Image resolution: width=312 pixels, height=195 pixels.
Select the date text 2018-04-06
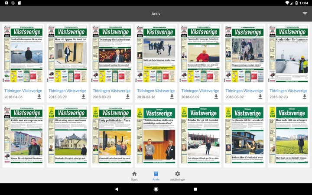click(x=13, y=97)
